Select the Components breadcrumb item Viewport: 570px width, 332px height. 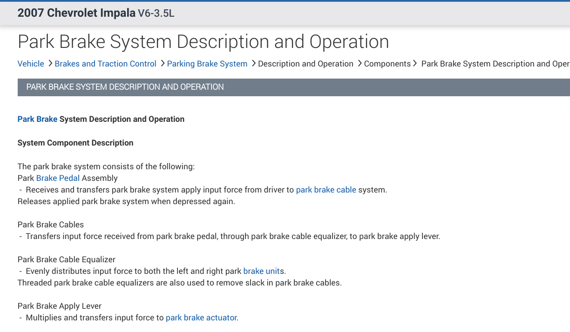tap(387, 64)
